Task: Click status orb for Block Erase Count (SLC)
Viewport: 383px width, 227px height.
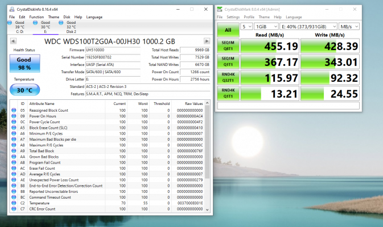Action: (x=14, y=128)
